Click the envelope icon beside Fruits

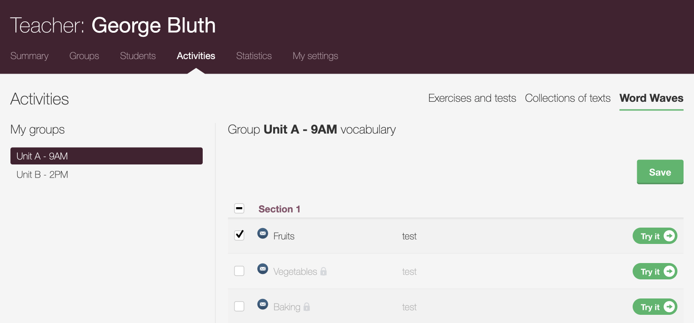tap(263, 234)
